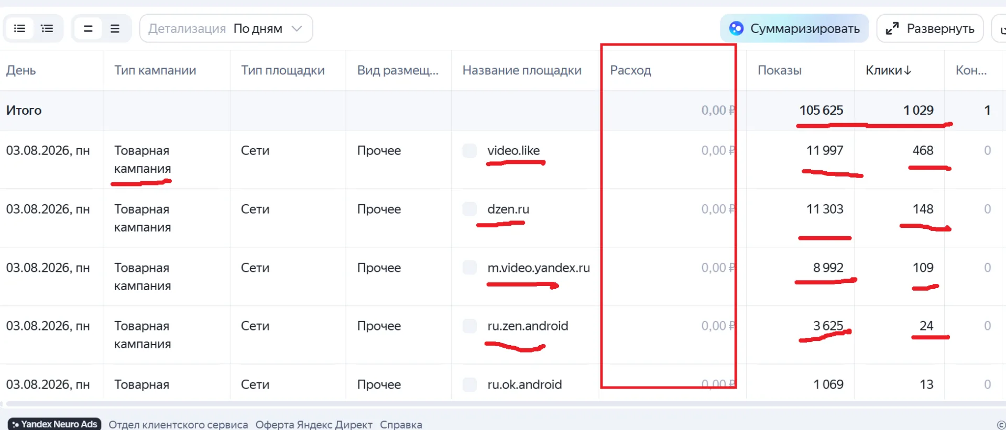Click the 0,00 ₽ spend for m.video.yandex.ru
The width and height of the screenshot is (1006, 430).
point(718,268)
